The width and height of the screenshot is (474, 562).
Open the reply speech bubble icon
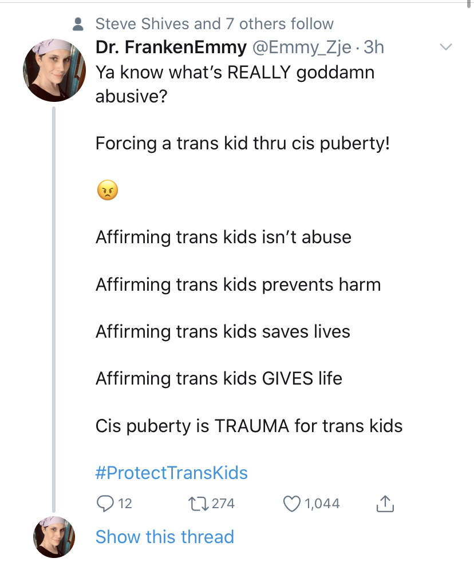(105, 504)
